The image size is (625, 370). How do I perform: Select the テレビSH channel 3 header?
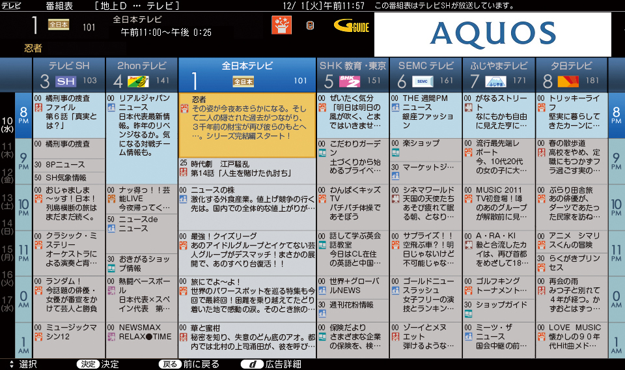69,75
